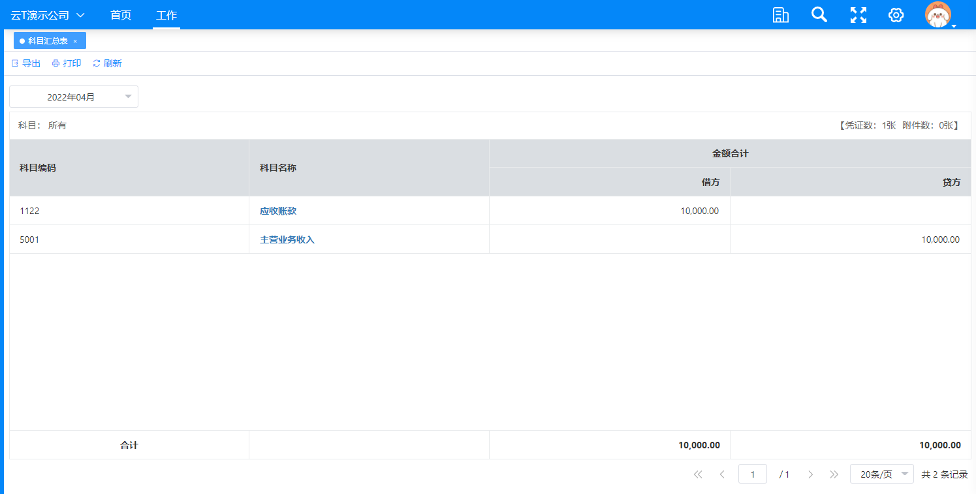Image resolution: width=976 pixels, height=494 pixels.
Task: Click the 打印 print button
Action: [67, 63]
